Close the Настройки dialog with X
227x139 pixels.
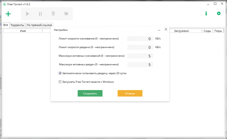(166, 30)
